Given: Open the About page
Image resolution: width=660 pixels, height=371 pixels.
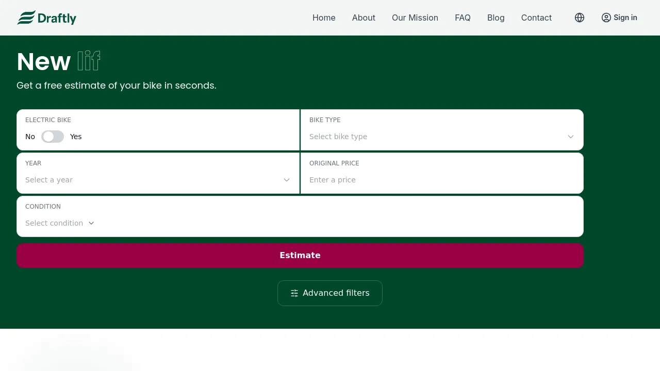Looking at the screenshot, I should click(364, 18).
